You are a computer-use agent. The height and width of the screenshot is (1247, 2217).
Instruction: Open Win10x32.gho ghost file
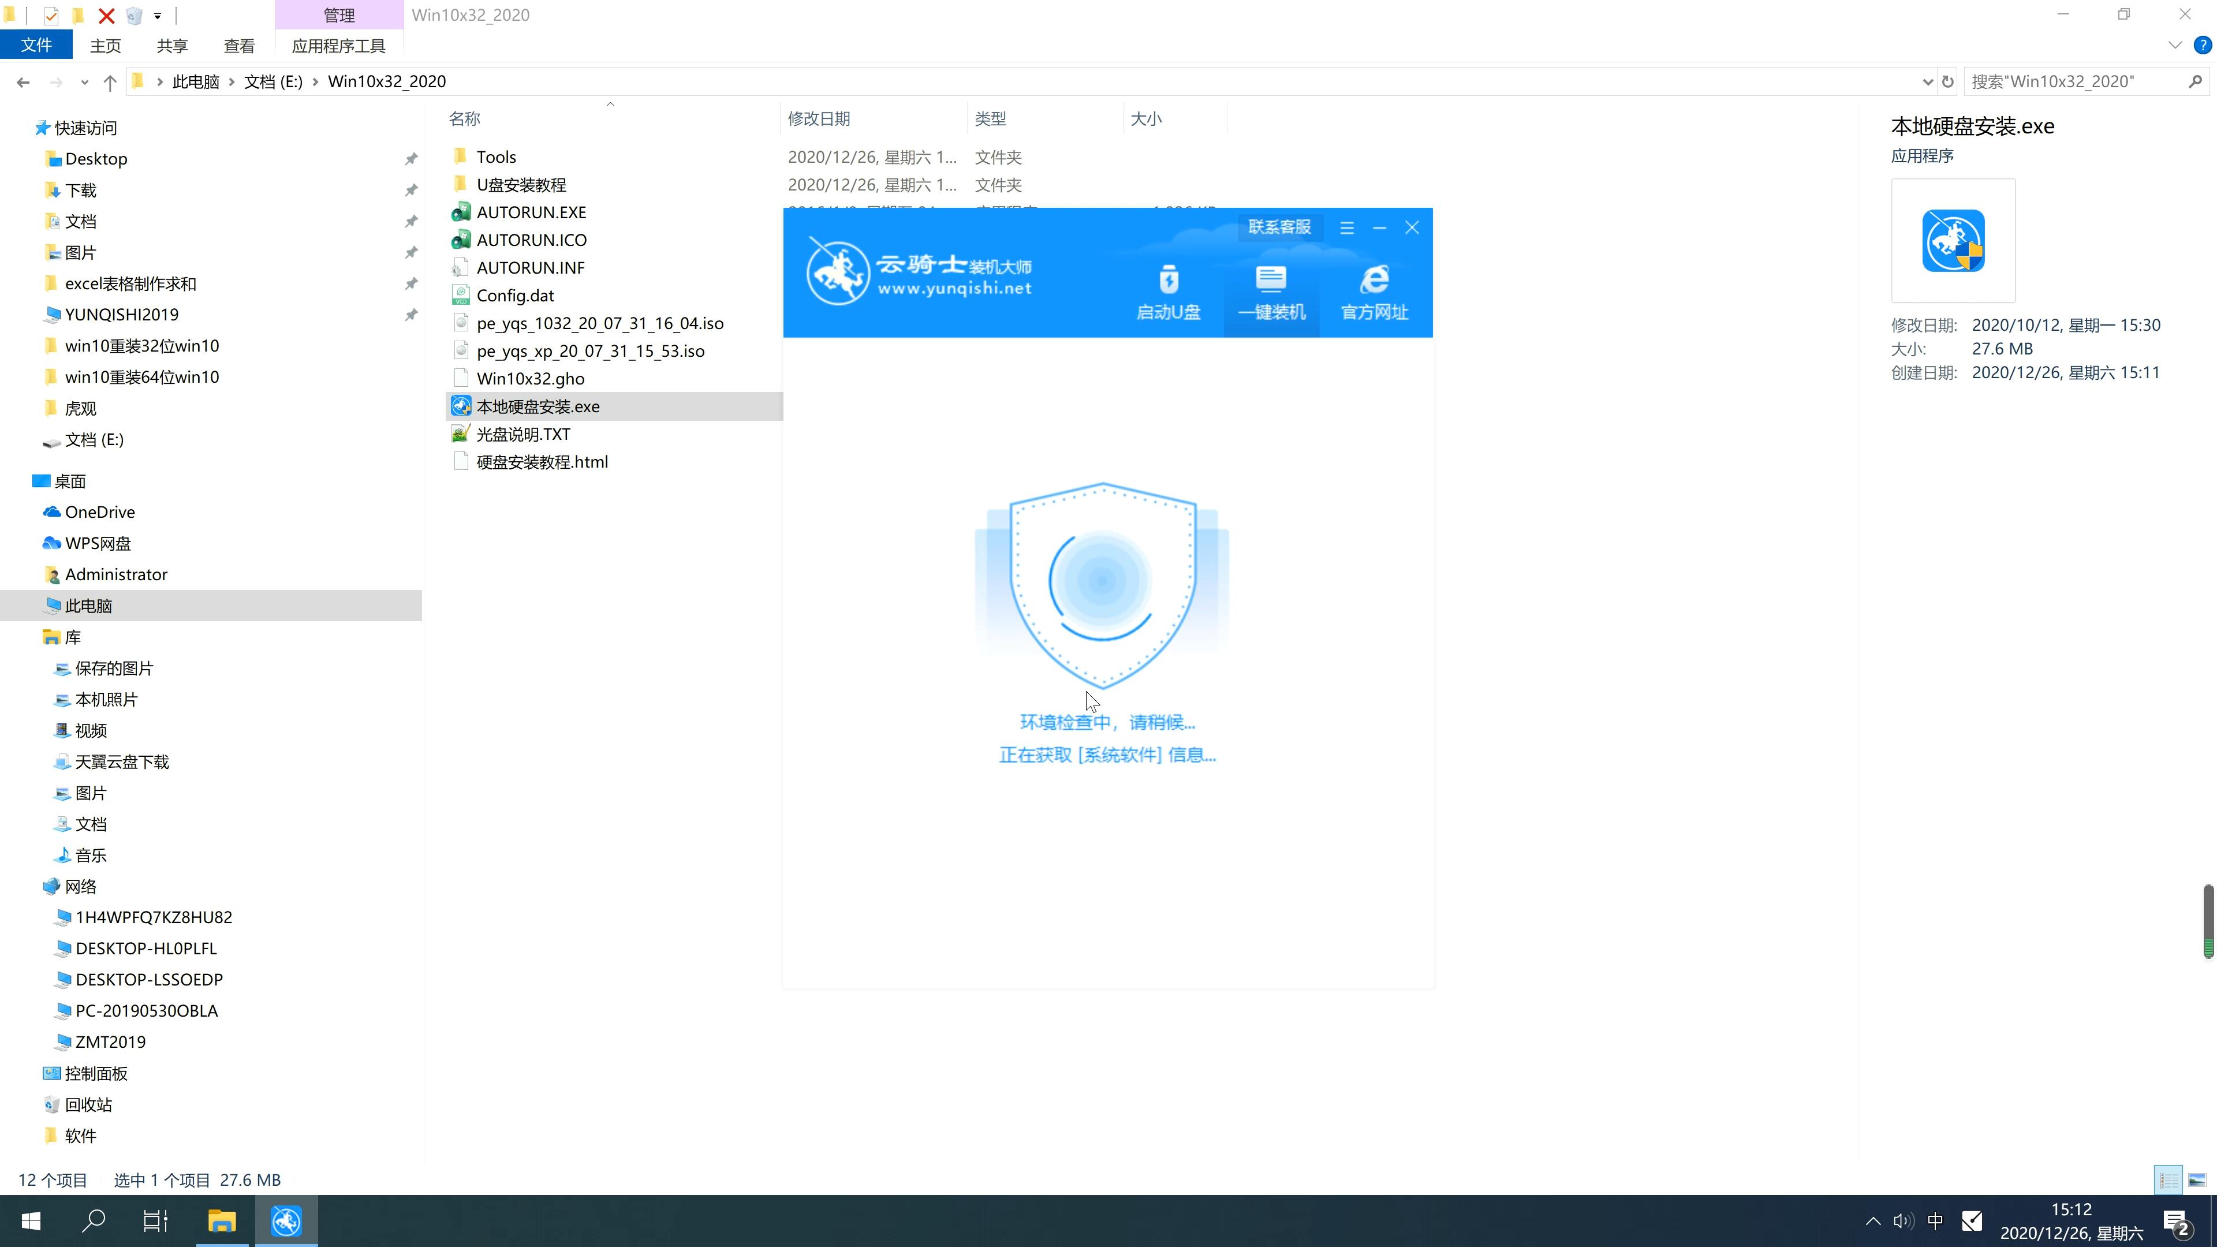point(531,378)
